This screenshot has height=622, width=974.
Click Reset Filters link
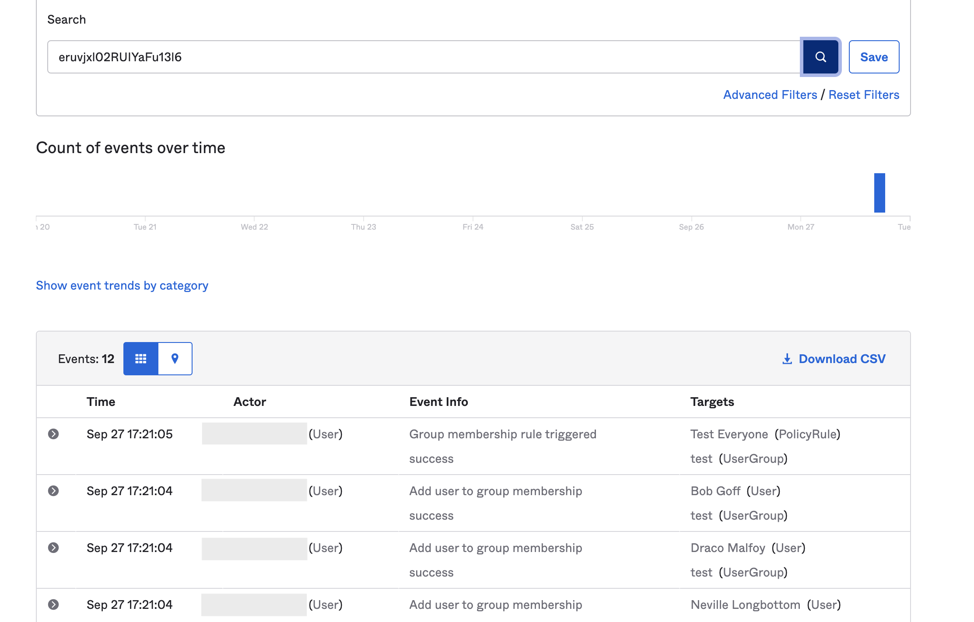click(863, 95)
